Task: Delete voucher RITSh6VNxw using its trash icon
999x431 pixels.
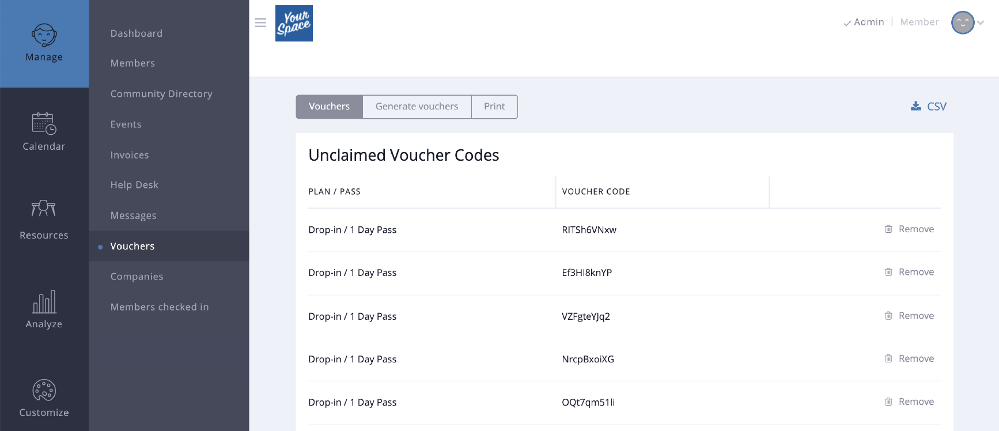Action: (x=888, y=229)
